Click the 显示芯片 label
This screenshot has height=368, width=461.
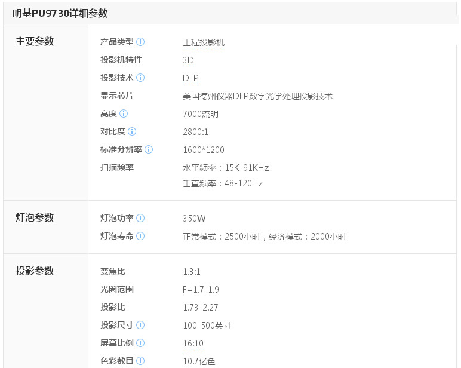pos(117,96)
